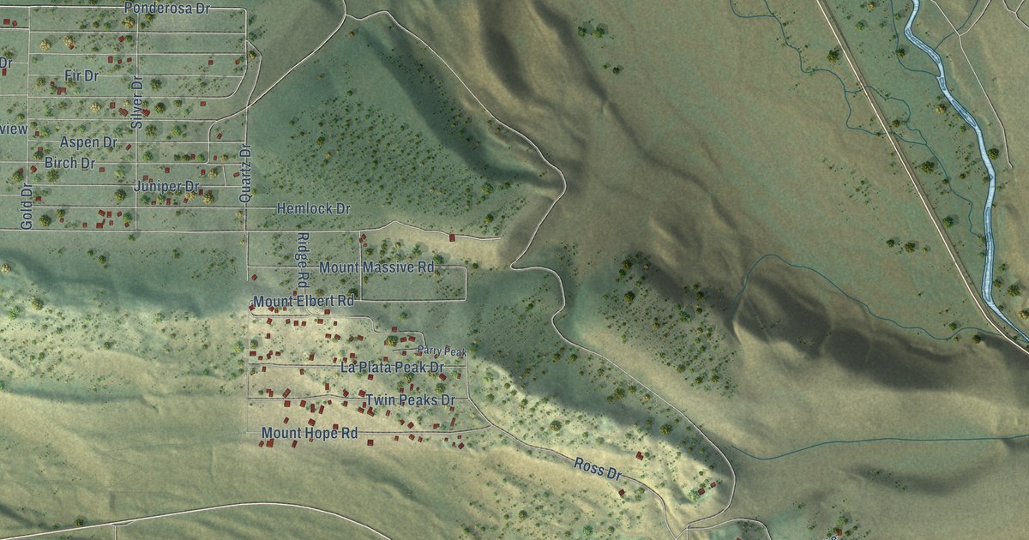Image resolution: width=1029 pixels, height=540 pixels.
Task: Select the Birch Dr street label
Action: click(69, 163)
